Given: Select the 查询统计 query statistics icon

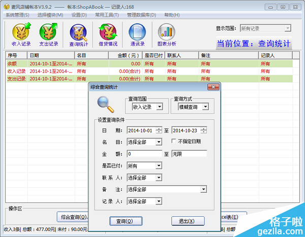Looking at the screenshot, I should (x=78, y=36).
